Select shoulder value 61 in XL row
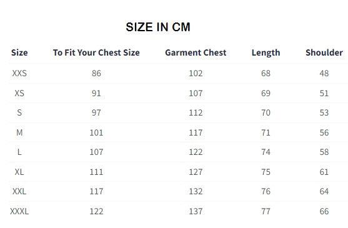The image size is (348, 228). click(x=324, y=172)
